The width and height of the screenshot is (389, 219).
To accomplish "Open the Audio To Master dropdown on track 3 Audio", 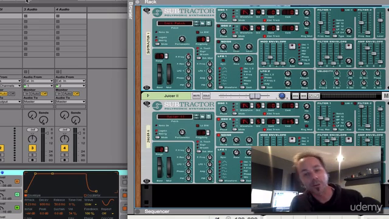I will [x=38, y=102].
